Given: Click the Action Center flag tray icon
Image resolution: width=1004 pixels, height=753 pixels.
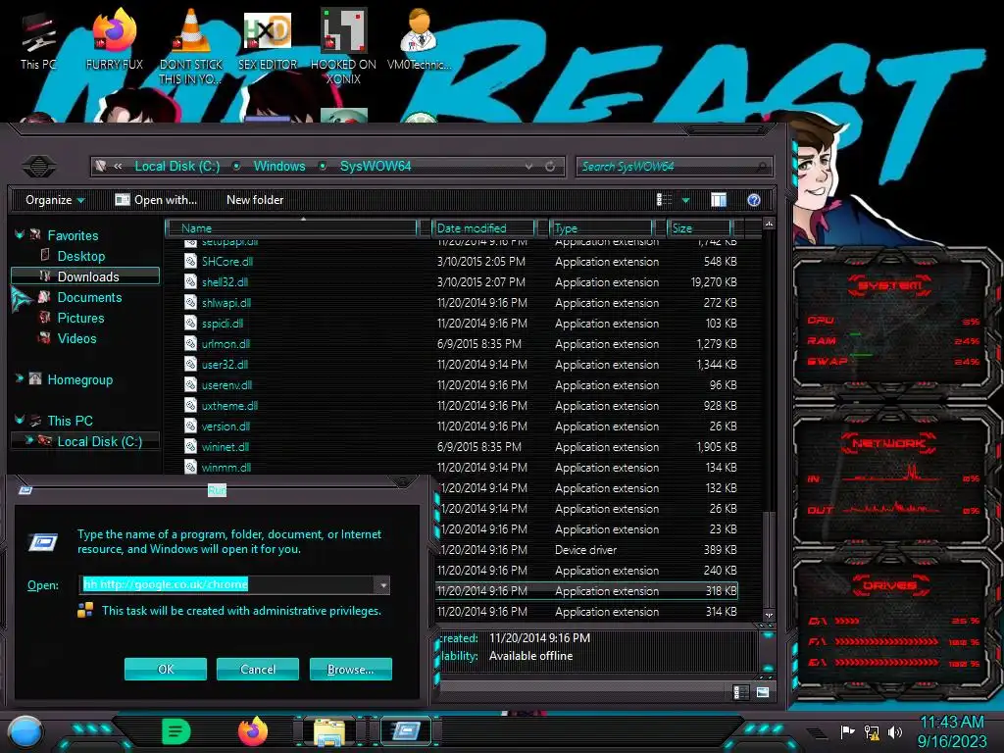Looking at the screenshot, I should coord(847,731).
